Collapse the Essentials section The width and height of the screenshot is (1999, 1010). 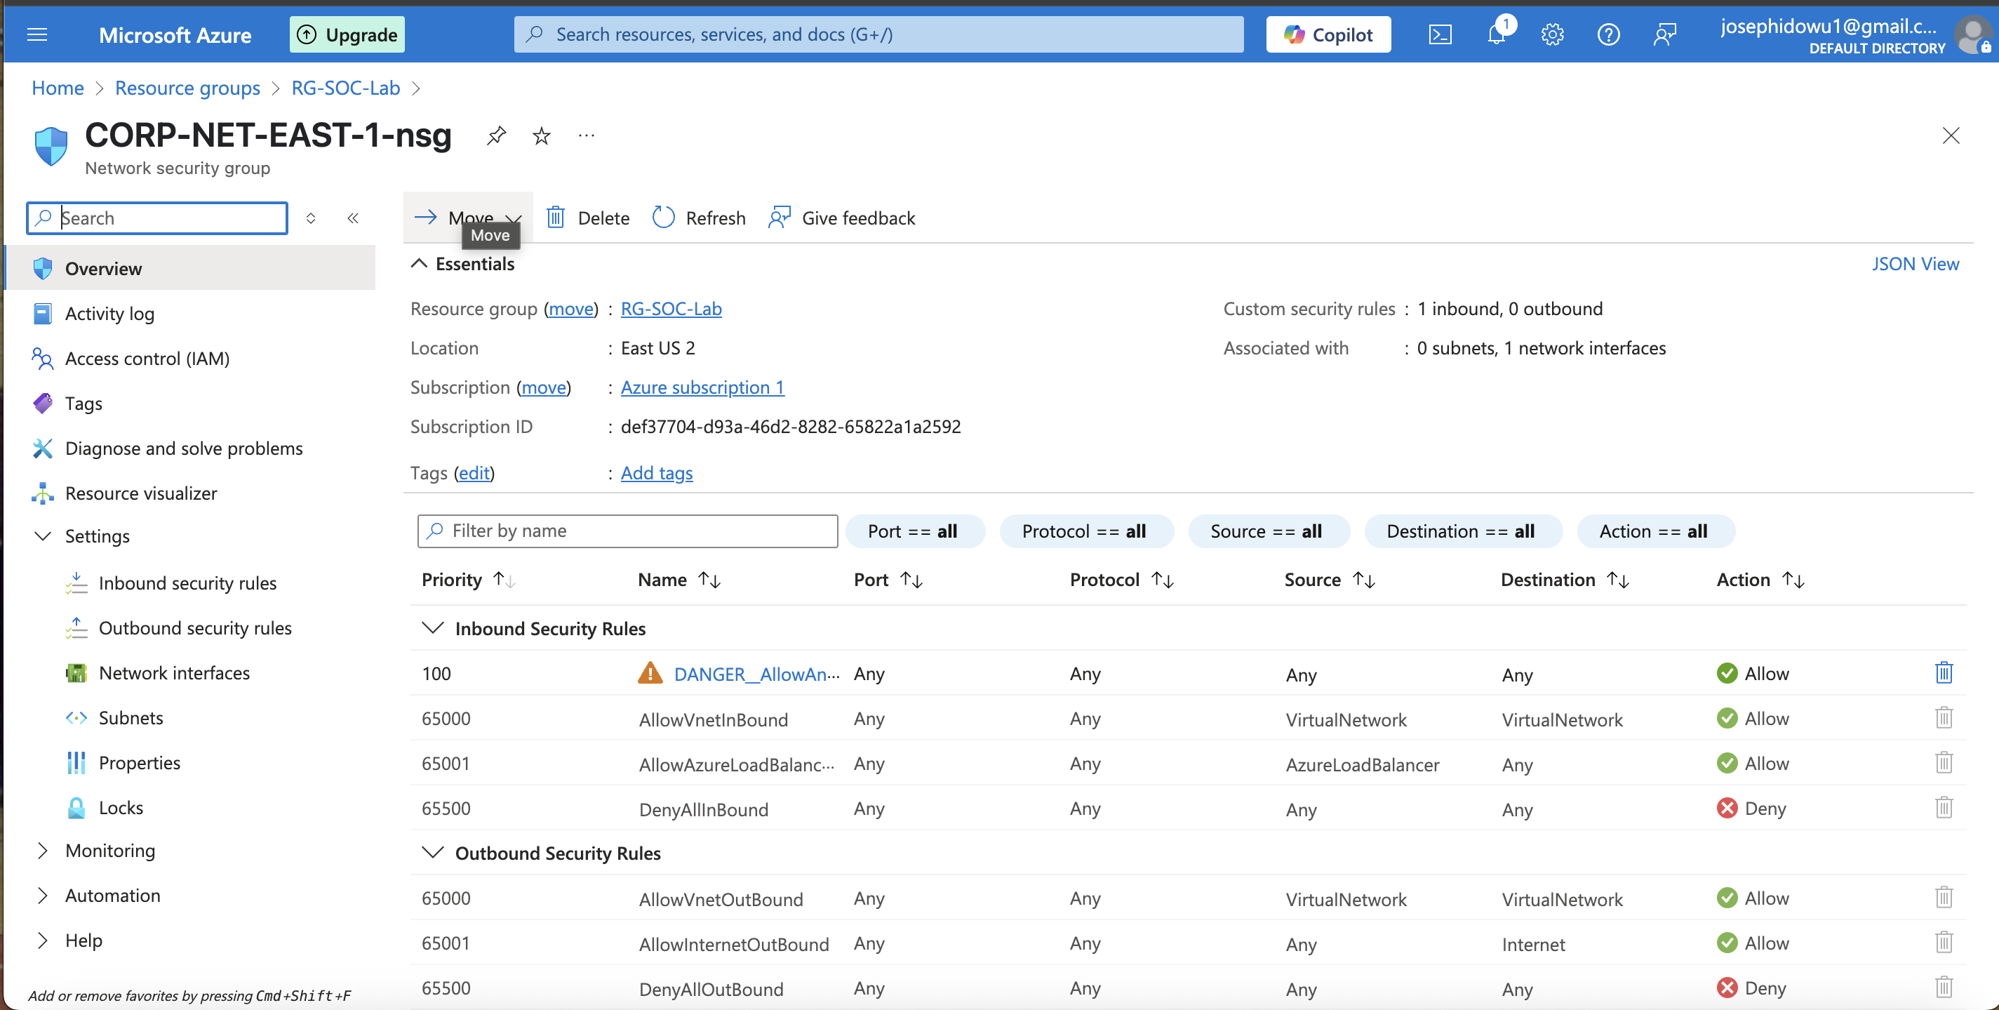pos(419,264)
